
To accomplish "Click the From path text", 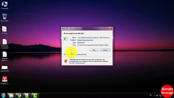I will 93,45.
